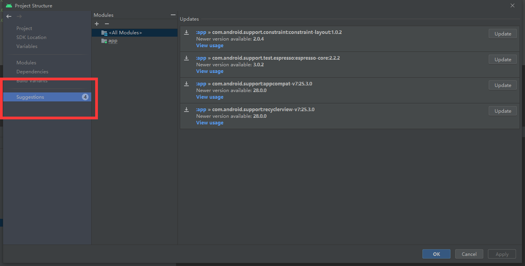Click the minus icon to remove selected module
The width and height of the screenshot is (525, 266).
[106, 24]
